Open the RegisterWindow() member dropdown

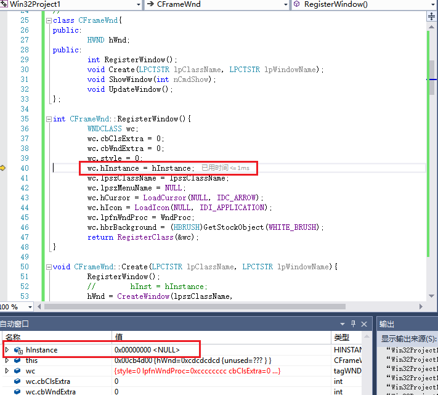433,4
